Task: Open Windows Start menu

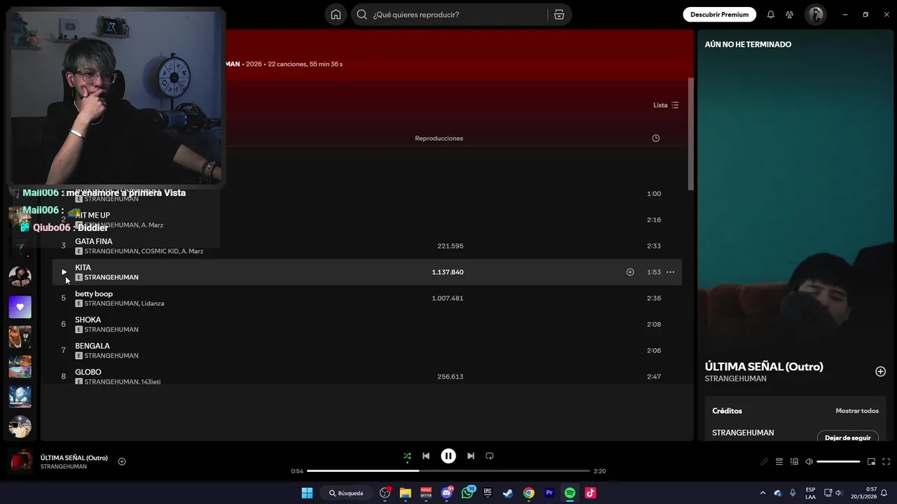Action: click(x=307, y=493)
